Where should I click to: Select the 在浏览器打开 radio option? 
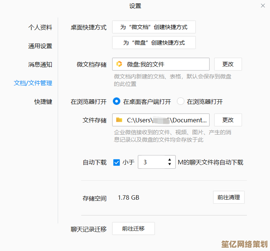[181, 101]
